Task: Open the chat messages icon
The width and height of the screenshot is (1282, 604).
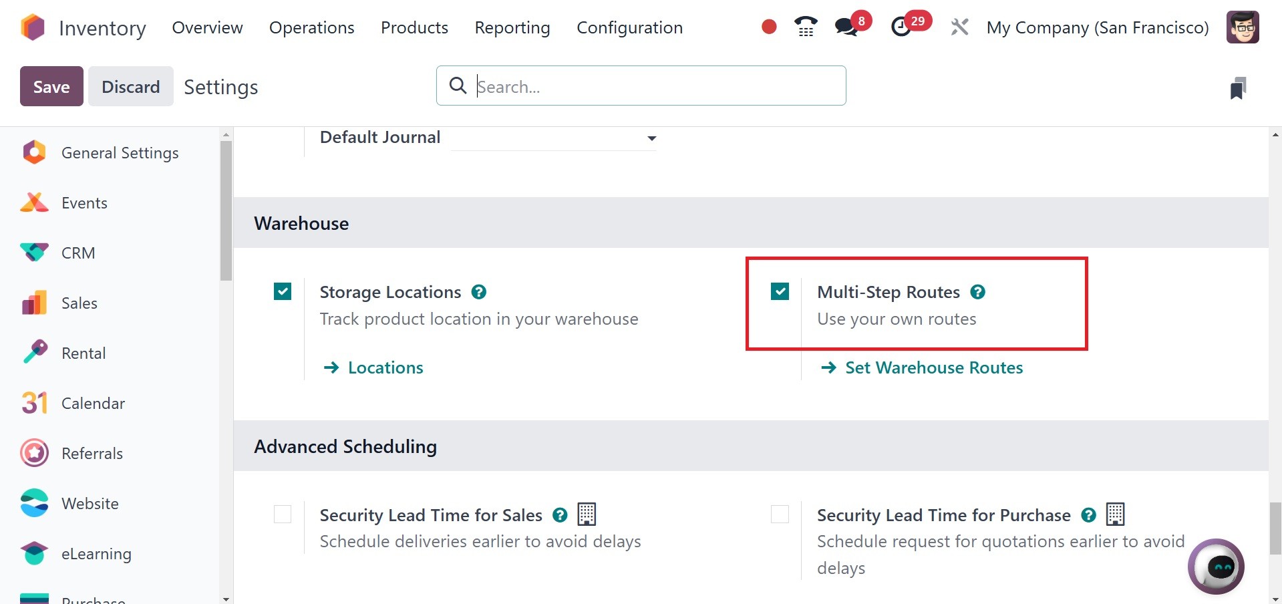Action: (x=846, y=27)
